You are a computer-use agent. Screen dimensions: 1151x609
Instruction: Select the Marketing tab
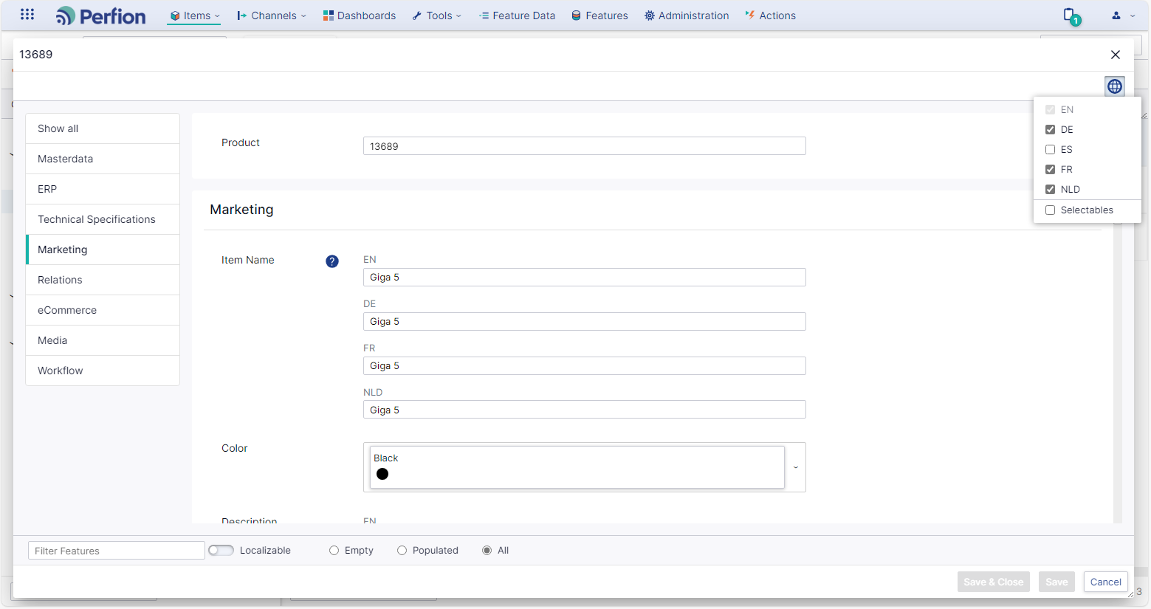tap(103, 250)
